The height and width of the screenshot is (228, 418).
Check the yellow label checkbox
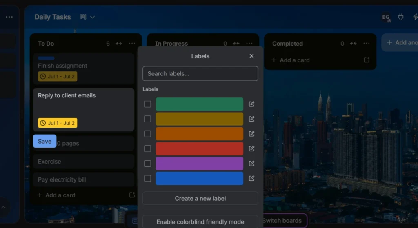pyautogui.click(x=147, y=119)
